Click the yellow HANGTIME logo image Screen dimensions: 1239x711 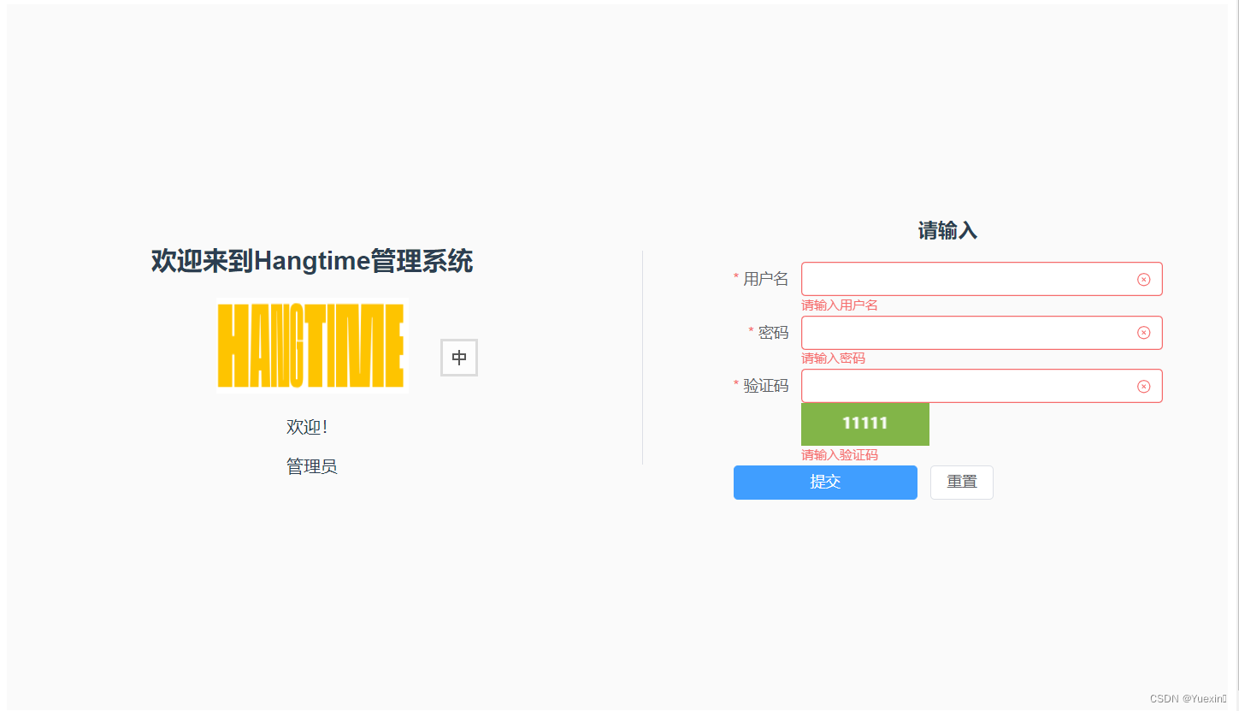pyautogui.click(x=311, y=346)
